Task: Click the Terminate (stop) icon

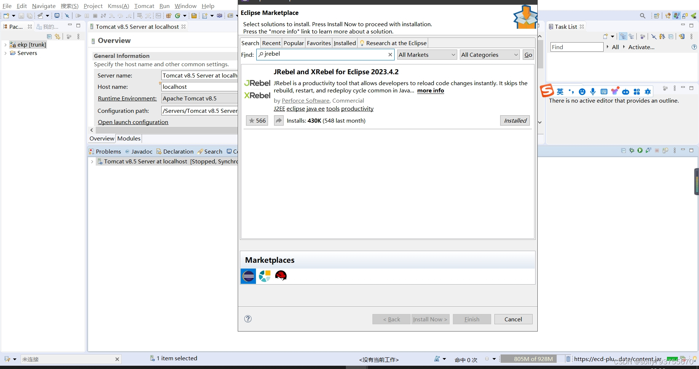Action: [x=95, y=16]
